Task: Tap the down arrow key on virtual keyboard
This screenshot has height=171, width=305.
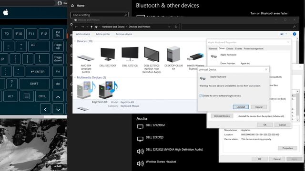Action: click(58, 109)
